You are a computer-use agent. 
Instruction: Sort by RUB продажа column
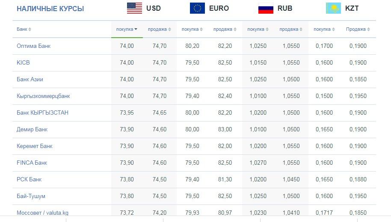tap(291, 29)
